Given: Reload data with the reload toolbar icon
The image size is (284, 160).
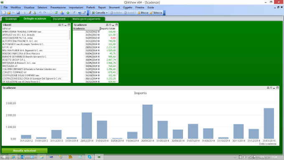Looking at the screenshot, I should click(34, 13).
